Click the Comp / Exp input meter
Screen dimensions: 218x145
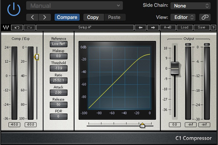14,83
